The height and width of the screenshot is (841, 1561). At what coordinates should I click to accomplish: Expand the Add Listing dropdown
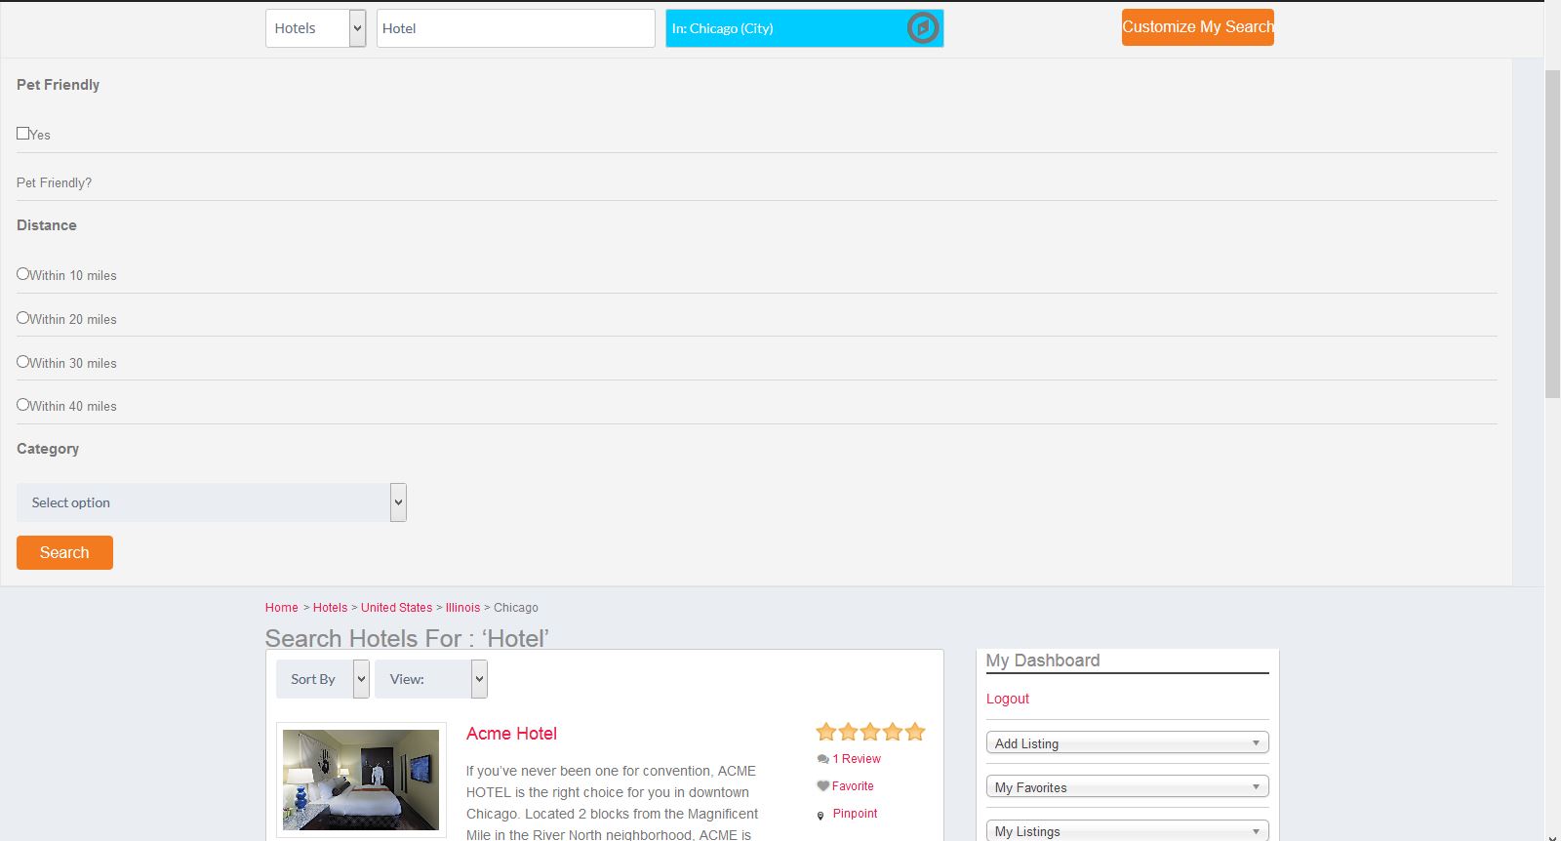[x=1127, y=742]
